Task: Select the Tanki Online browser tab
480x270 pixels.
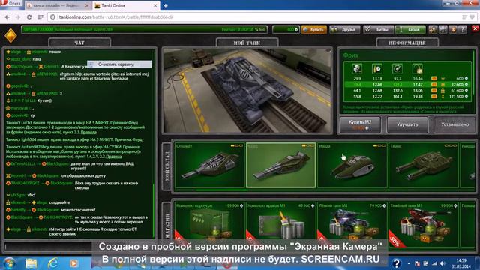Action: click(x=126, y=5)
